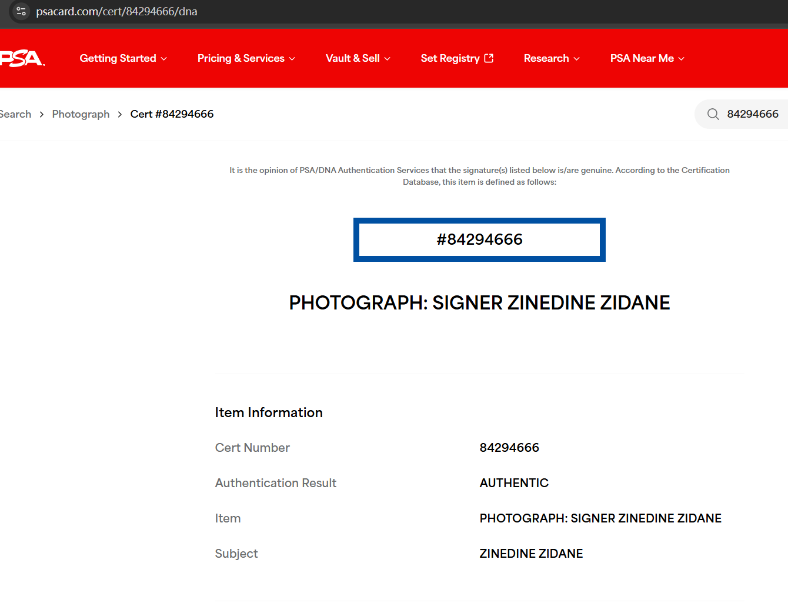Click the AUTHENTIC authentication result
The width and height of the screenshot is (788, 606).
point(514,483)
